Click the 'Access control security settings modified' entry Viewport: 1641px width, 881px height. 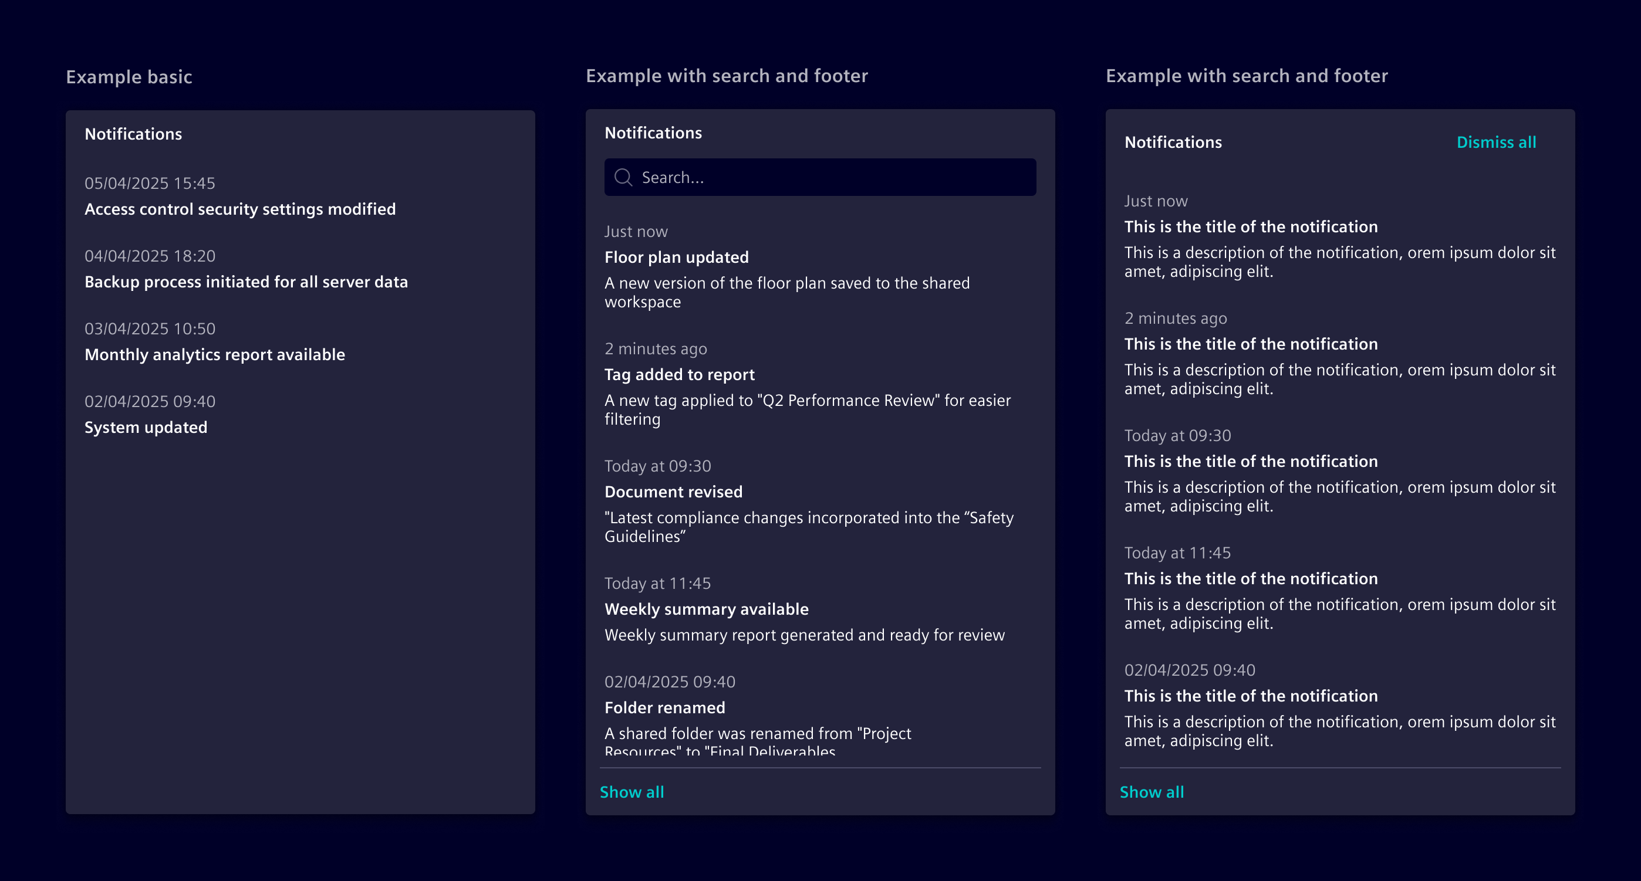(240, 208)
